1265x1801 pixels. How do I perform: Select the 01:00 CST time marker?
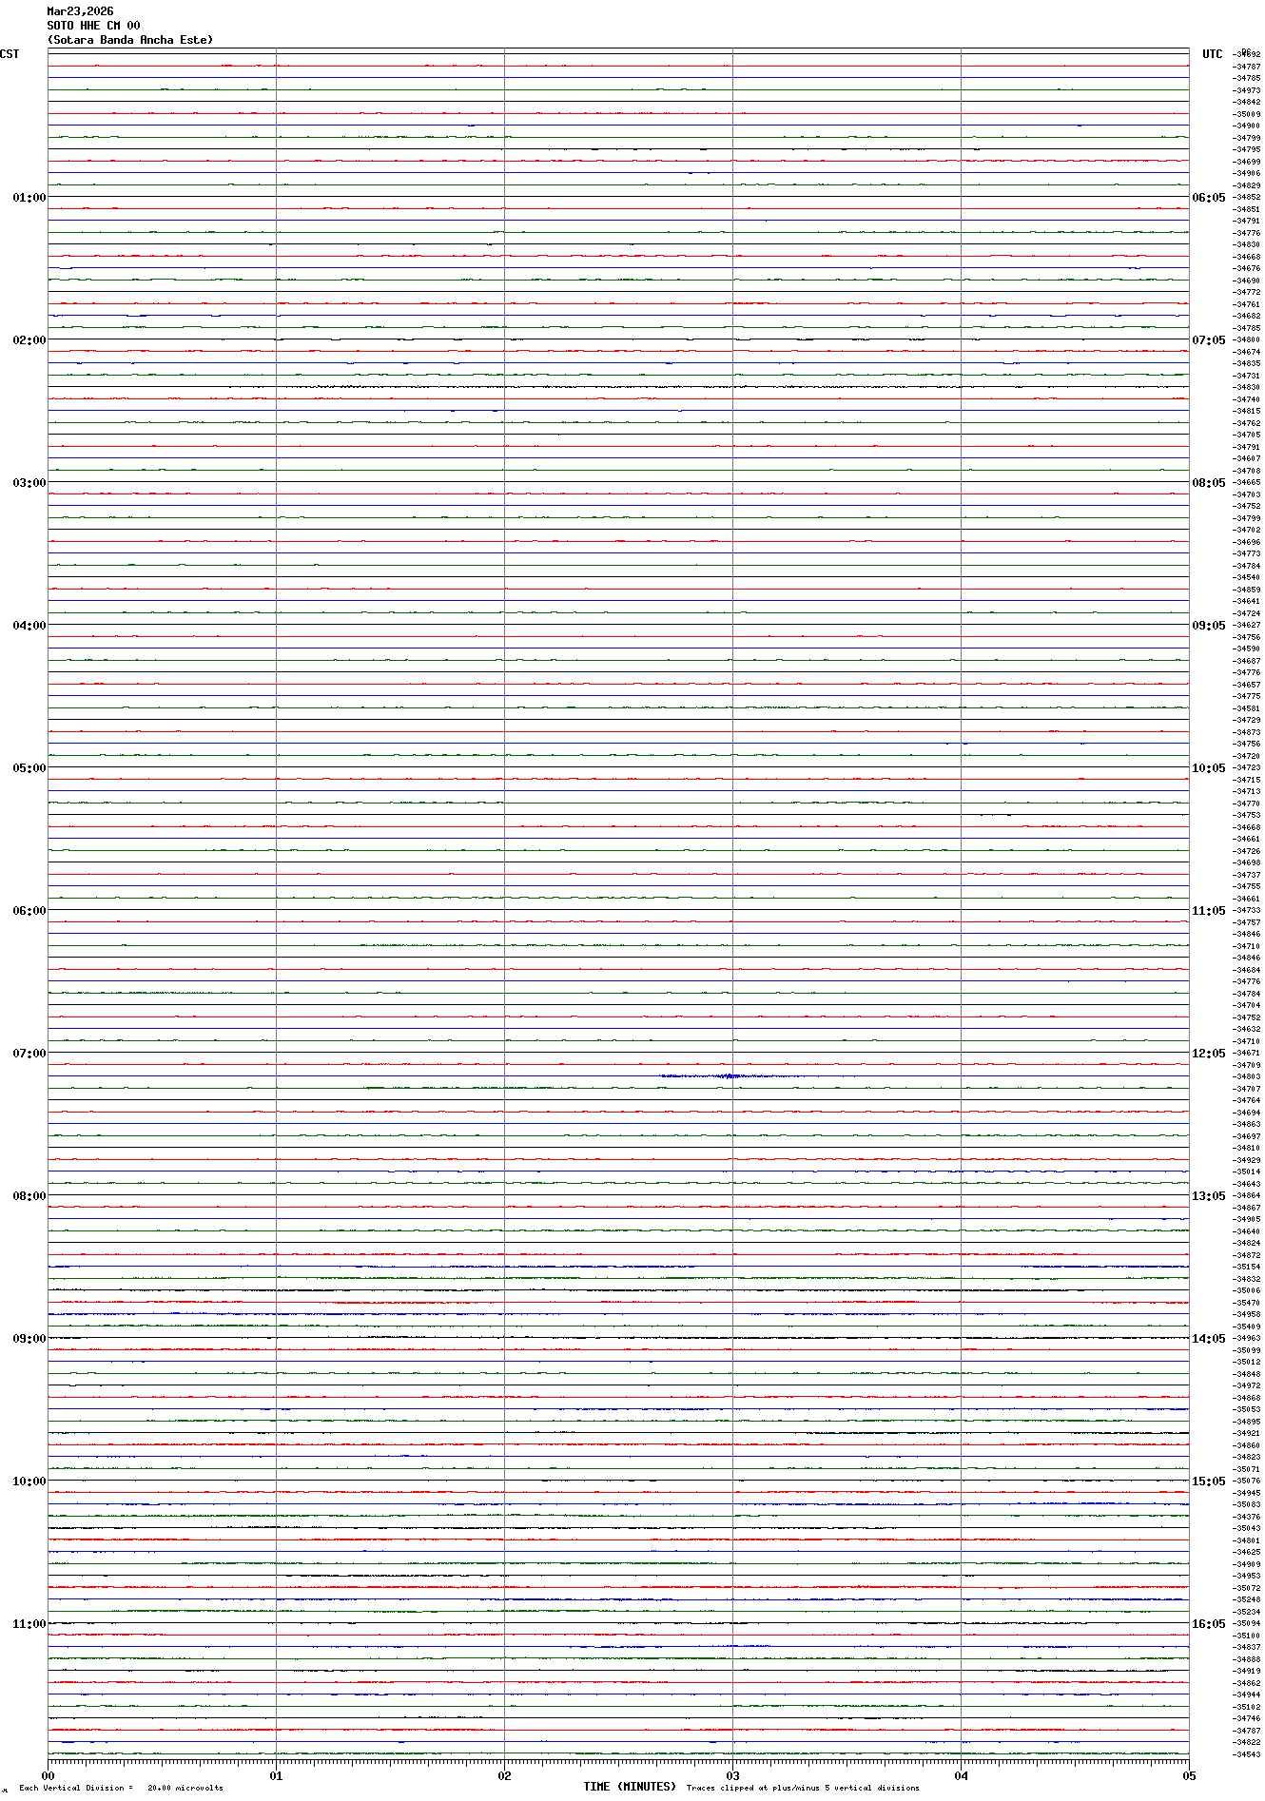click(29, 198)
